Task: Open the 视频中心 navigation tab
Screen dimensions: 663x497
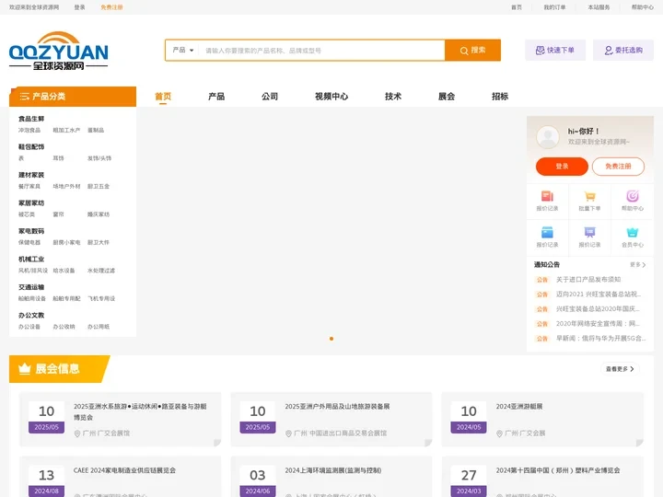Action: click(331, 97)
